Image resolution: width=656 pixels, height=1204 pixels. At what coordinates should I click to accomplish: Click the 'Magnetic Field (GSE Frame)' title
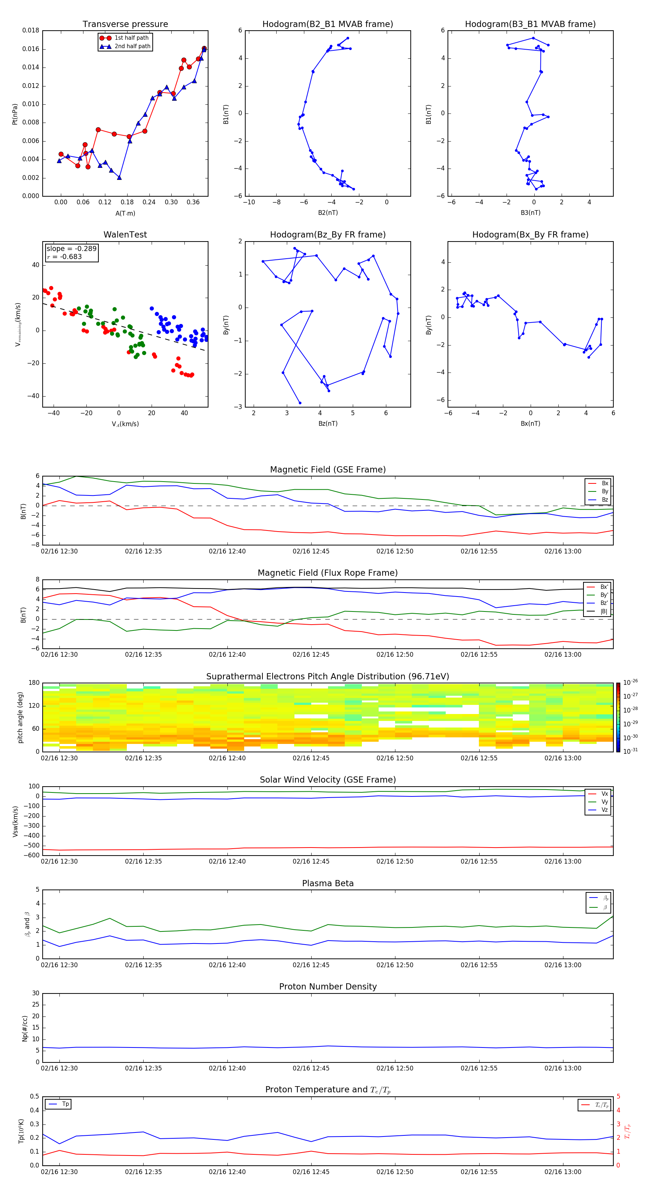(x=328, y=470)
